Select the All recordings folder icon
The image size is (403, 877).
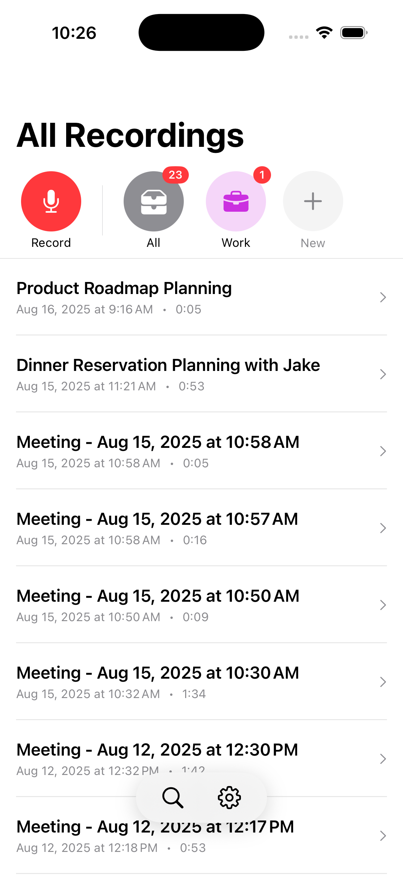click(153, 201)
